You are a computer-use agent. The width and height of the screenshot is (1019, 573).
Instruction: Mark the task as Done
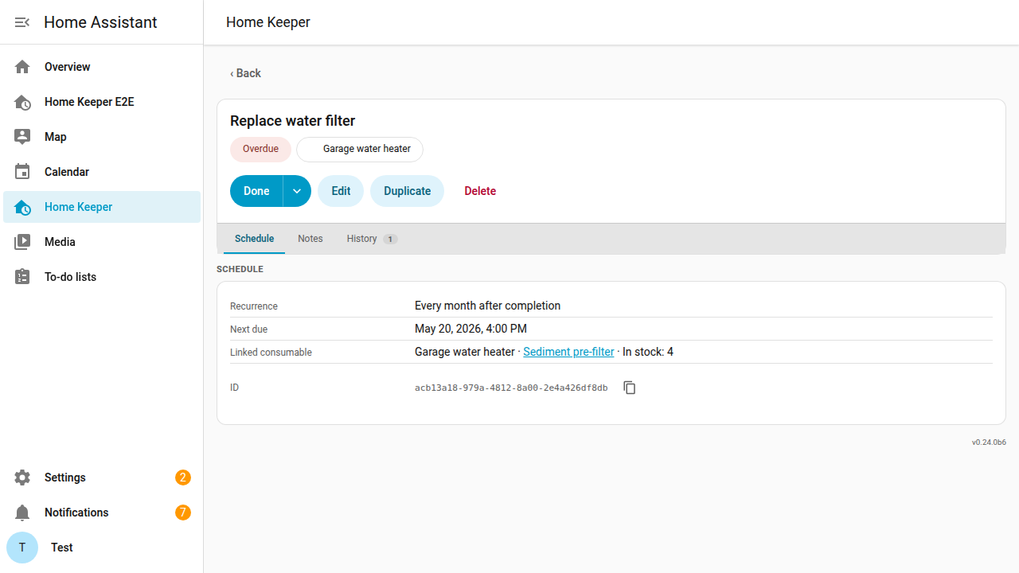click(256, 191)
